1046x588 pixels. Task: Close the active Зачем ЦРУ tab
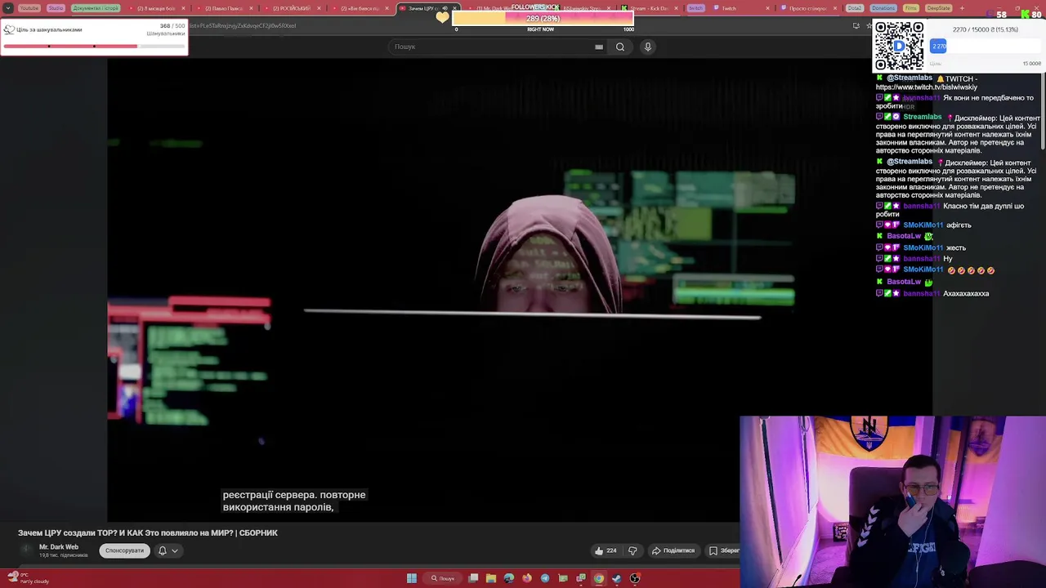[455, 8]
